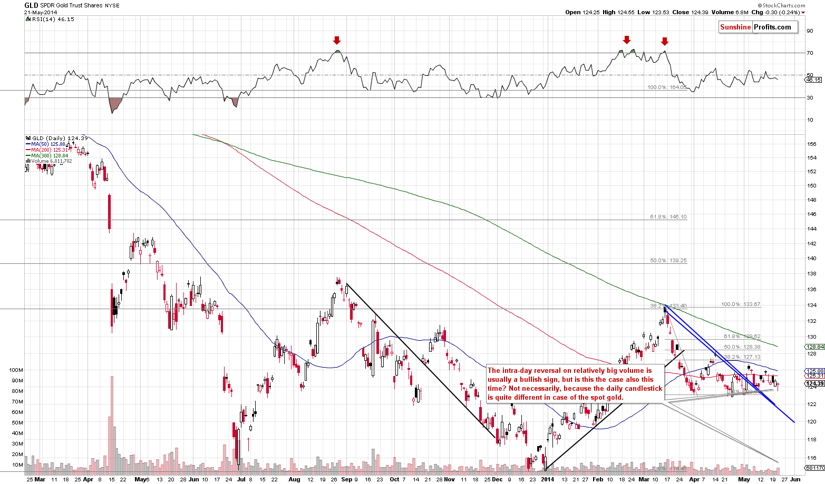Viewport: 825px width, 484px height.
Task: Click the 'Aug' label on the date axis
Action: coord(294,479)
